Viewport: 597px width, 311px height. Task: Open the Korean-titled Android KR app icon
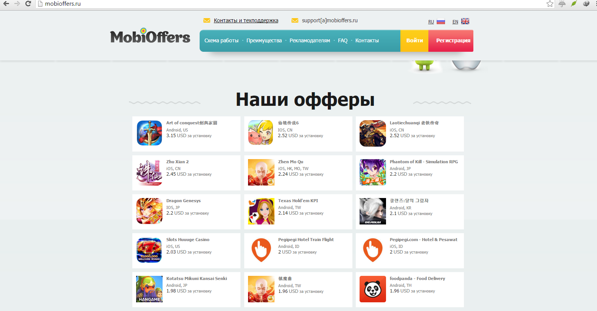[x=373, y=211]
